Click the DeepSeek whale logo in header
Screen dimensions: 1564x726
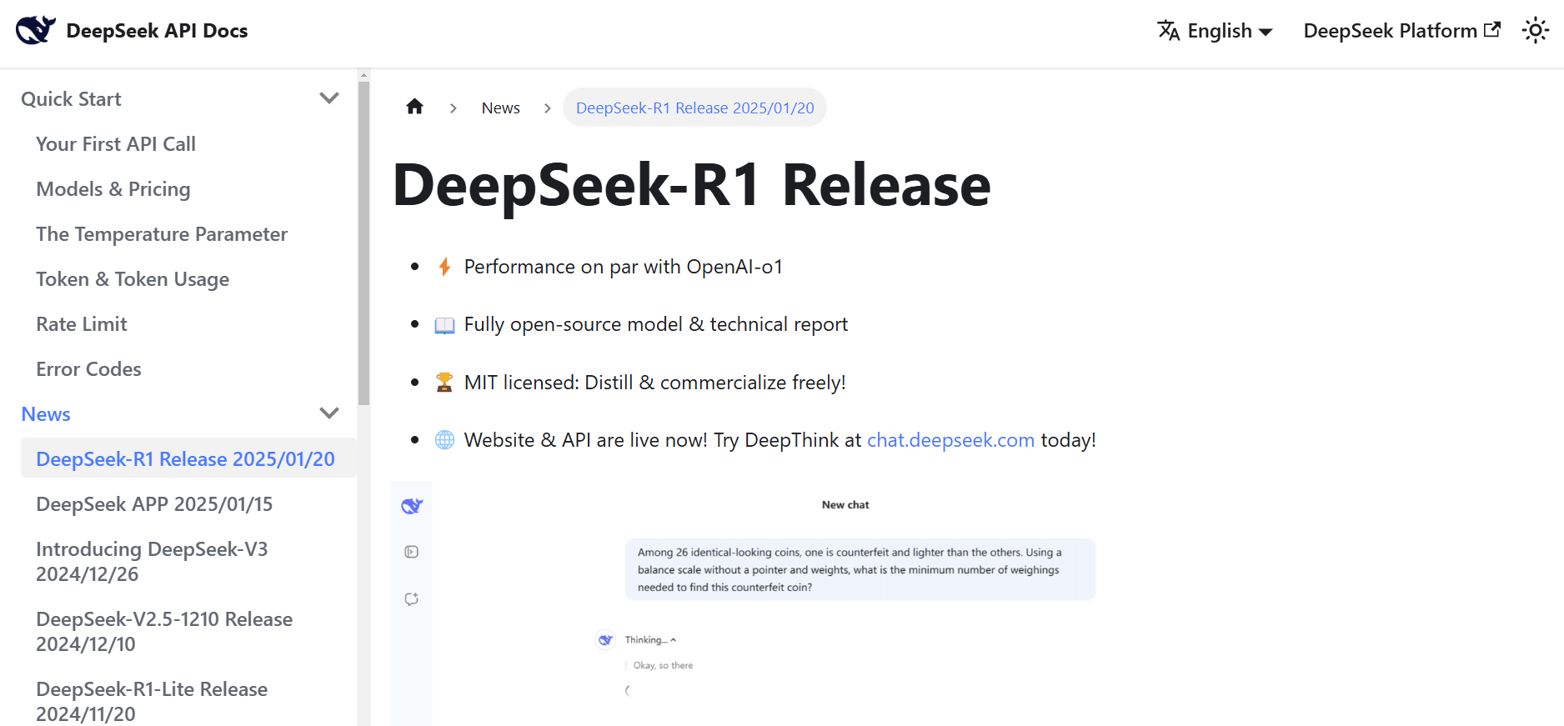click(36, 31)
